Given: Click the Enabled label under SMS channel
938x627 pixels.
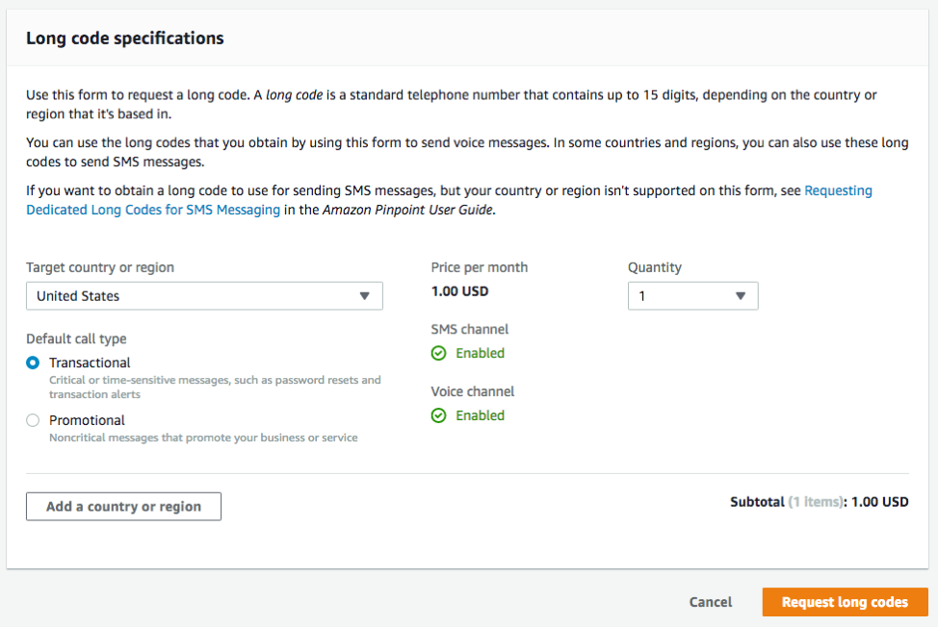Looking at the screenshot, I should (479, 353).
